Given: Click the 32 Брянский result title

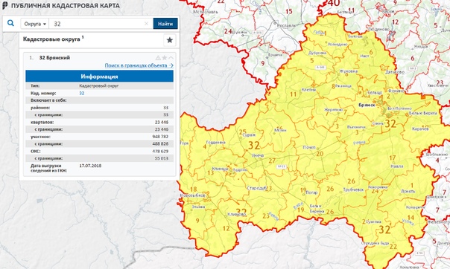Looking at the screenshot, I should point(54,58).
